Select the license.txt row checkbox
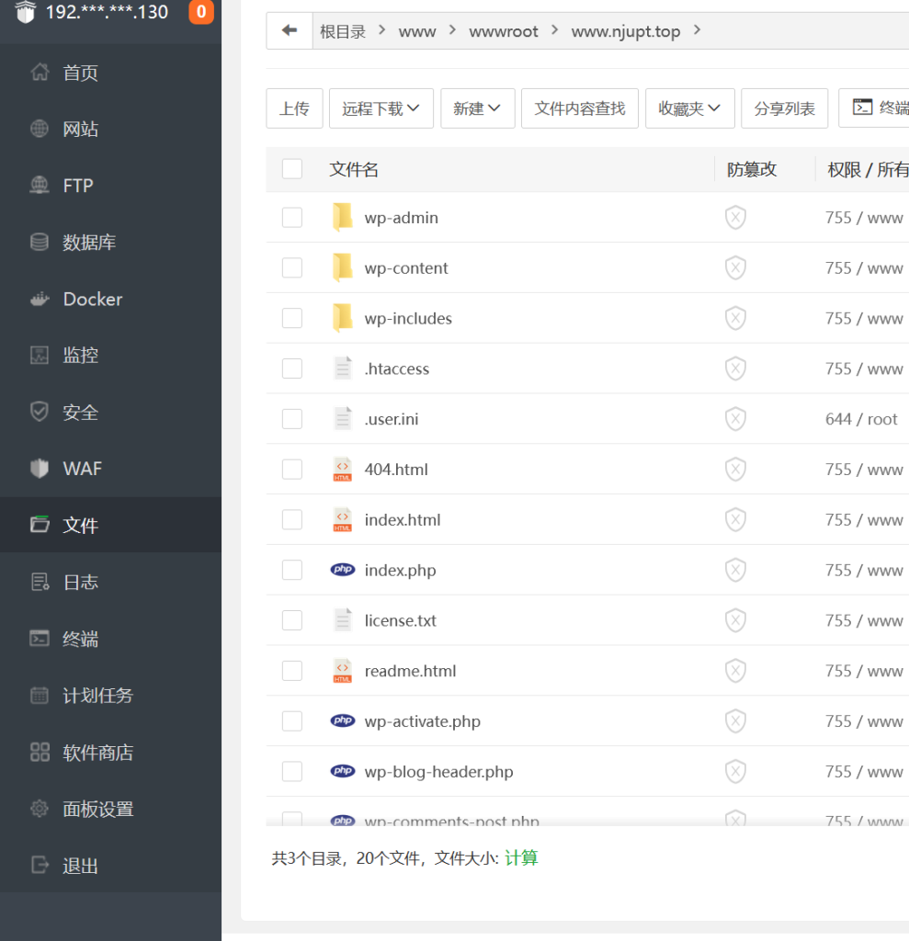 point(292,621)
